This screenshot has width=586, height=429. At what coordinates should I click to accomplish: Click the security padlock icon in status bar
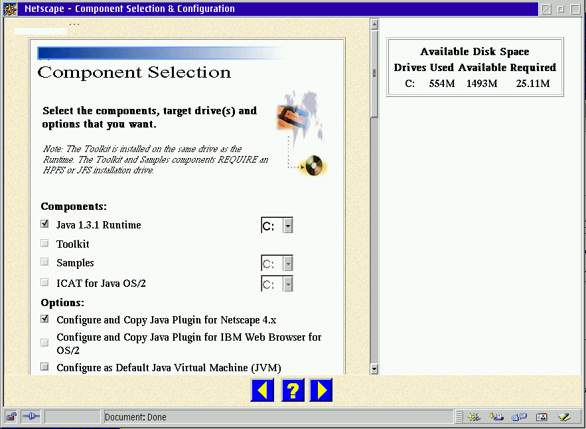click(x=11, y=416)
